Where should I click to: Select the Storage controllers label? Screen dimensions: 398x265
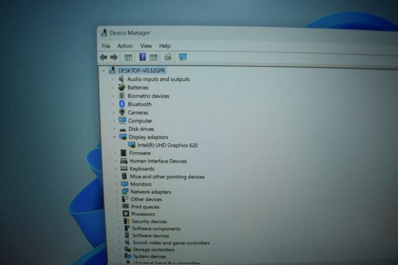coord(154,250)
